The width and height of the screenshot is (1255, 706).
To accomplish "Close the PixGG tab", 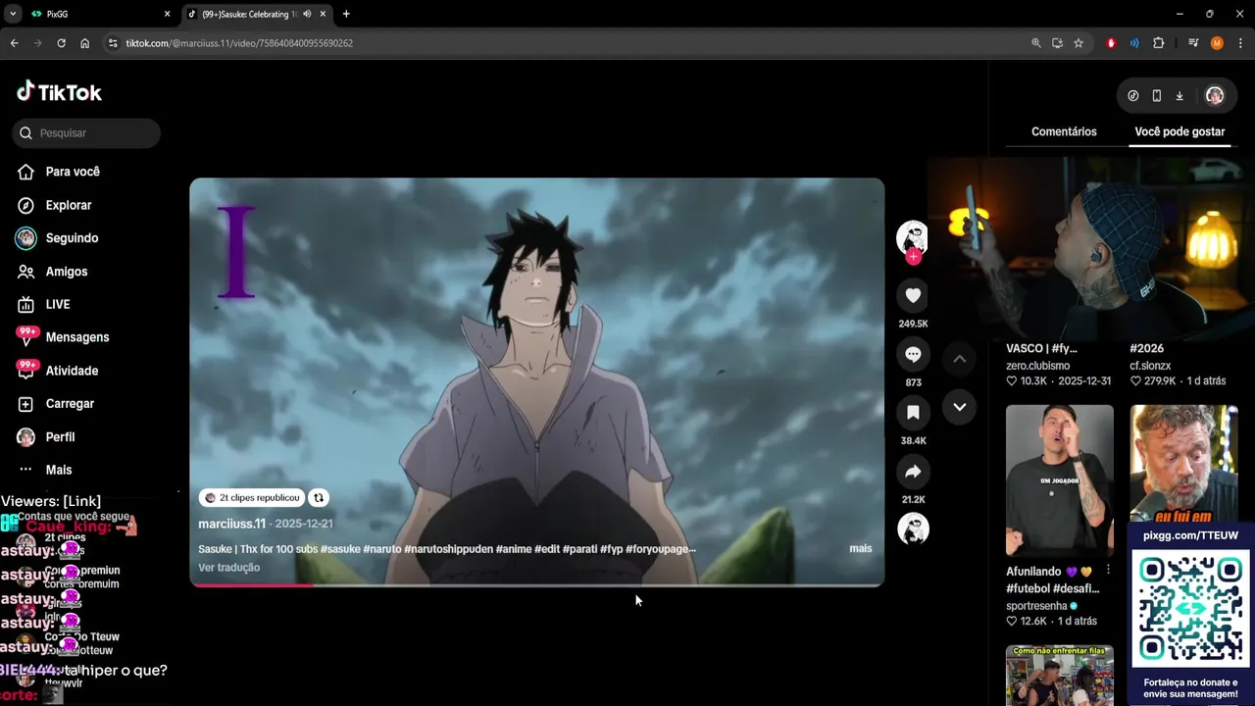I will point(167,14).
